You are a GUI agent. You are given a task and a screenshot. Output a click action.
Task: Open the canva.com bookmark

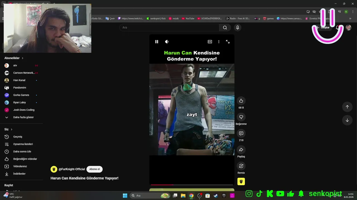[290, 19]
